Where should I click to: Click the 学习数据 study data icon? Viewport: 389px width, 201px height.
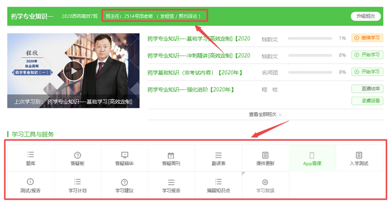265,182
